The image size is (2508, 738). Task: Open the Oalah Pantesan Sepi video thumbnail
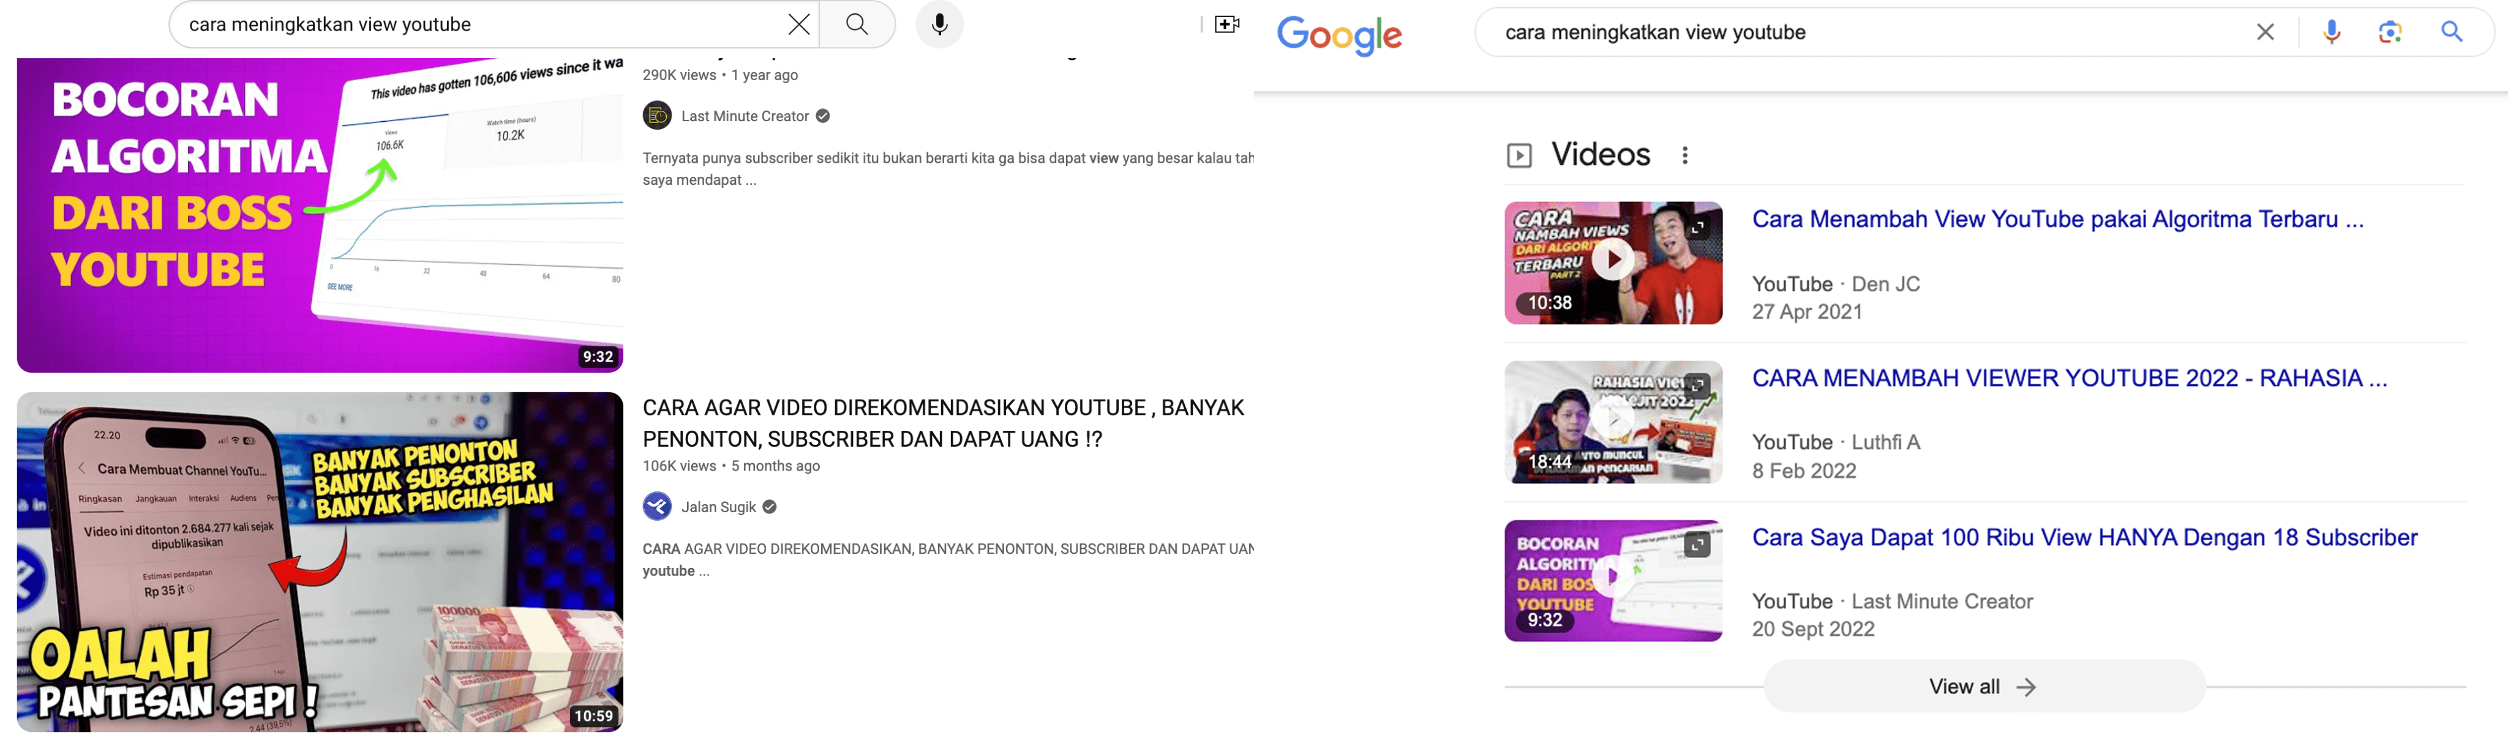[x=320, y=562]
